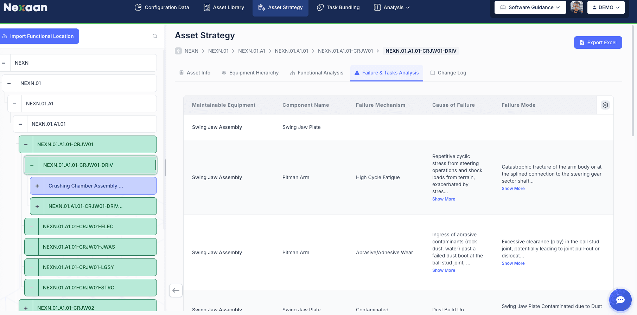Image resolution: width=637 pixels, height=315 pixels.
Task: Expand the NEXN.01.A1.01-CRJW01-DRIV... child node
Action: [37, 206]
